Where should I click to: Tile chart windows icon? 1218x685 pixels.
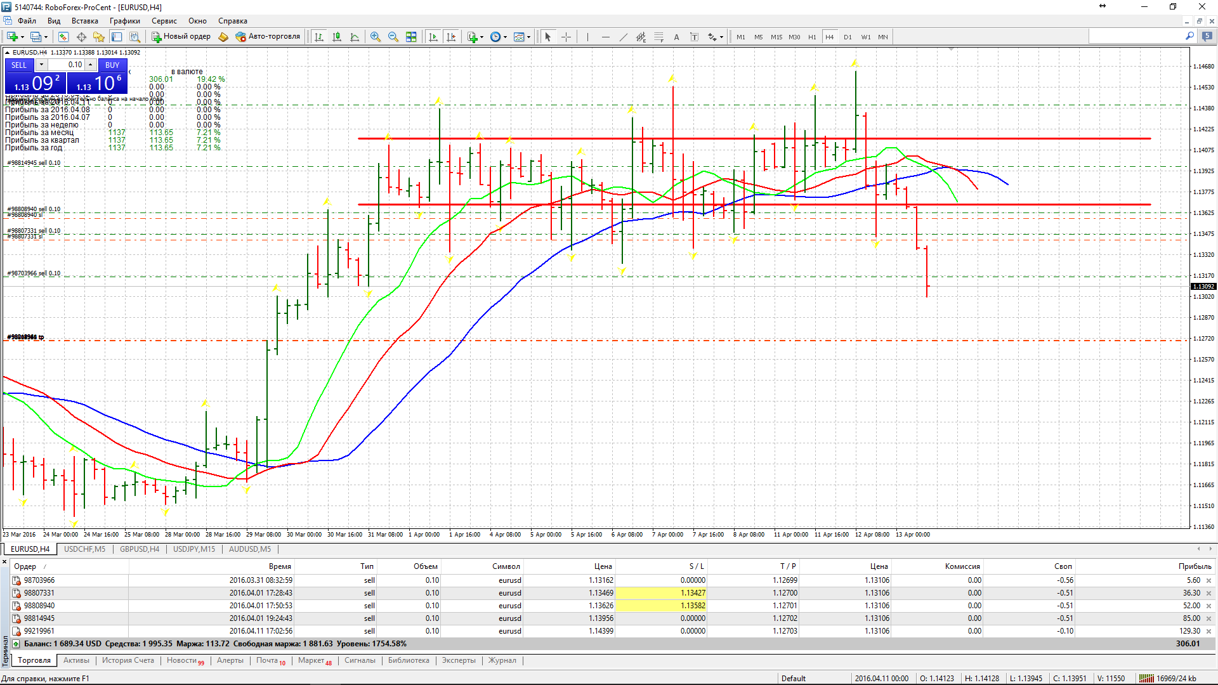pyautogui.click(x=411, y=37)
